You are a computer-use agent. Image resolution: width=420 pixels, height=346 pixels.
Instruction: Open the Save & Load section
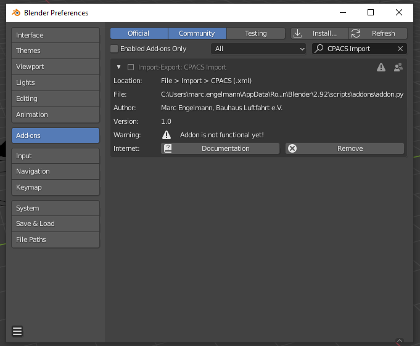click(x=56, y=224)
